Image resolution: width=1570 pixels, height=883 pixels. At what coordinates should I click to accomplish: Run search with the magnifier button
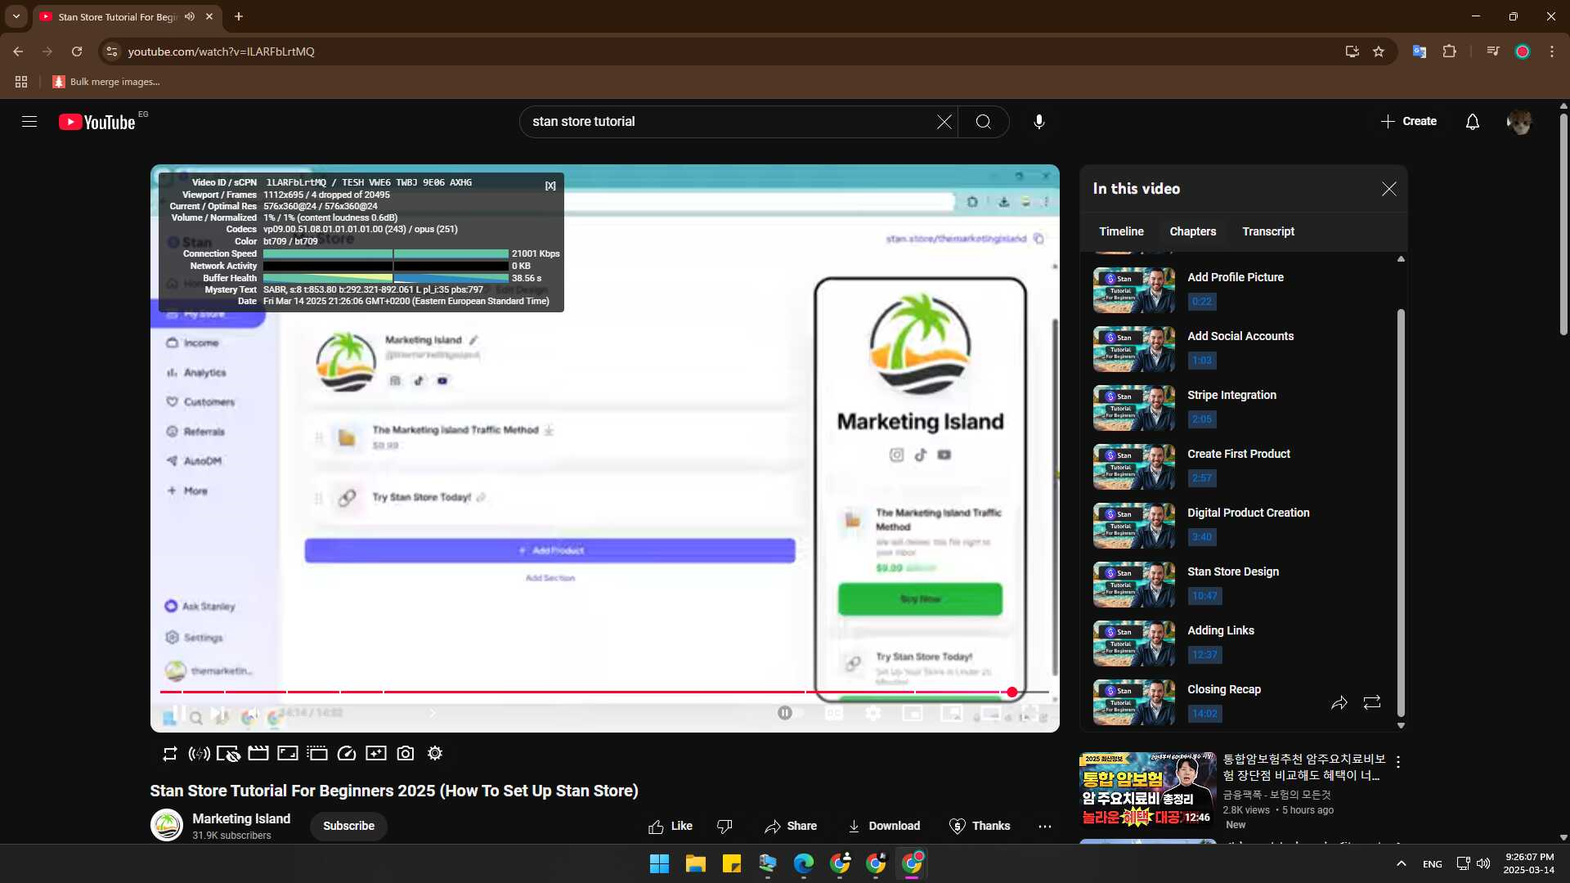pos(984,122)
